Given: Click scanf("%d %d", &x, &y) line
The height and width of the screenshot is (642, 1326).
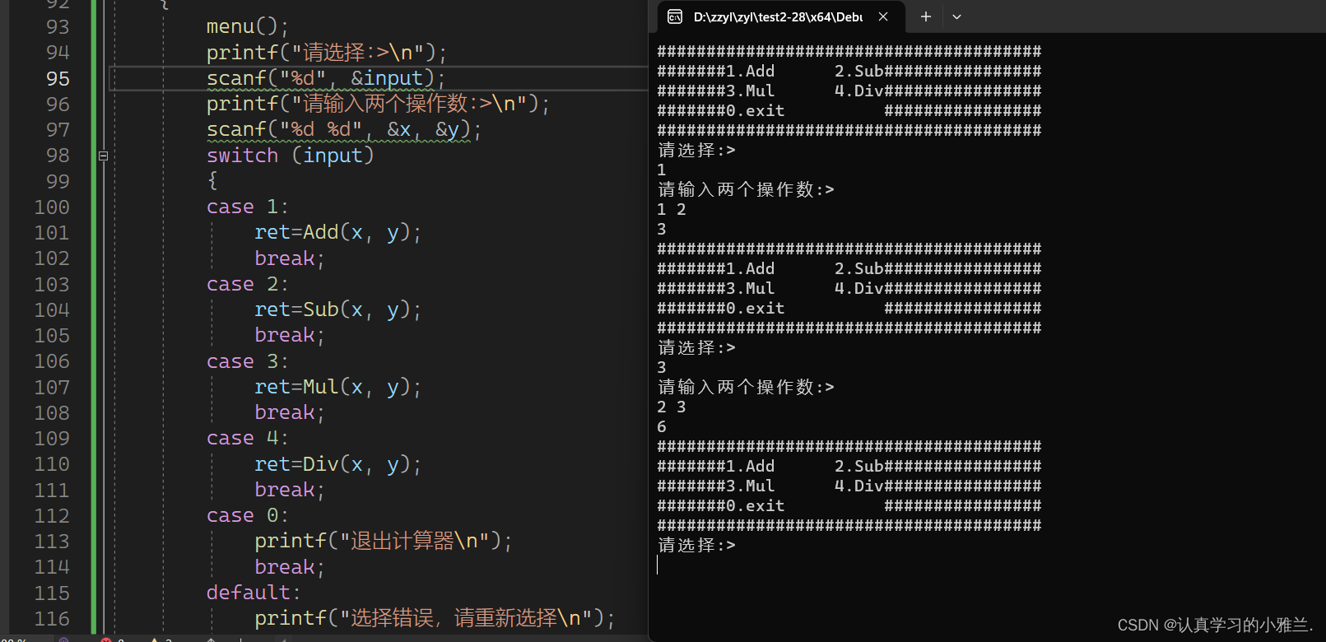Looking at the screenshot, I should pos(344,130).
